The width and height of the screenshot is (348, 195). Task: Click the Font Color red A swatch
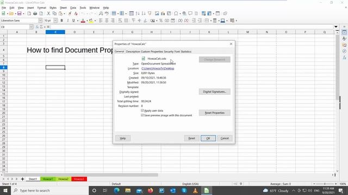click(83, 21)
